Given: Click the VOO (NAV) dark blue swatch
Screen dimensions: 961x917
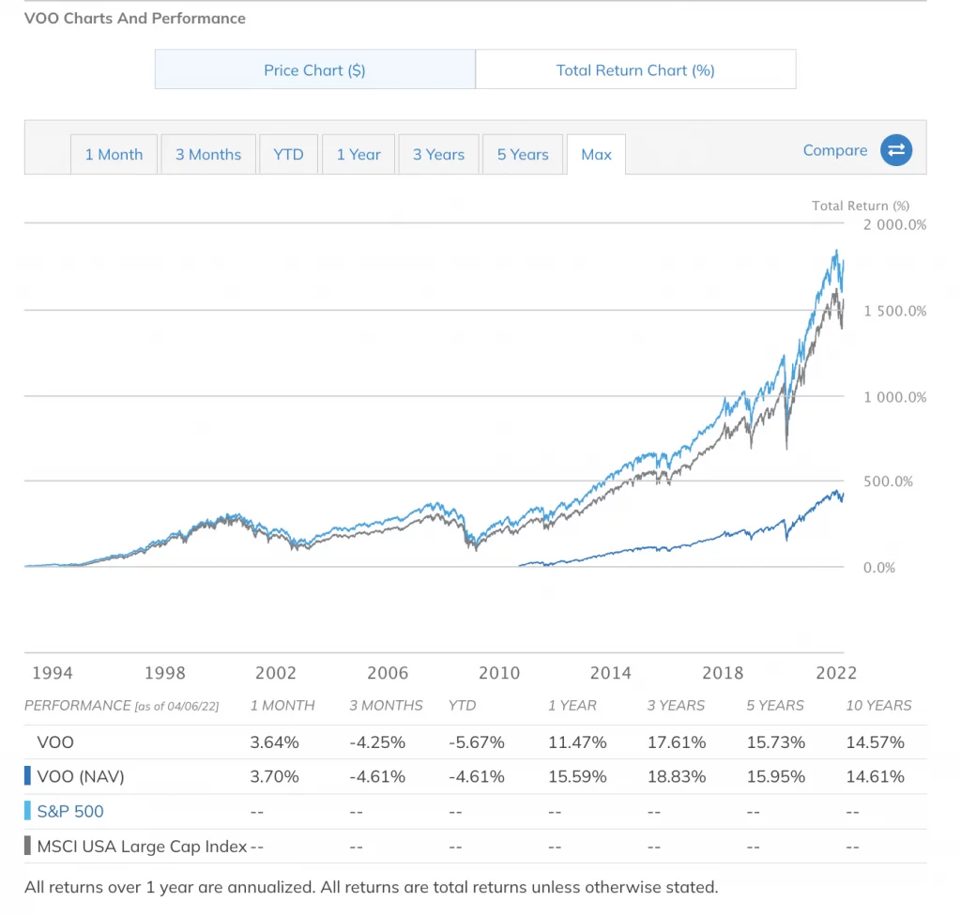Looking at the screenshot, I should [x=28, y=777].
